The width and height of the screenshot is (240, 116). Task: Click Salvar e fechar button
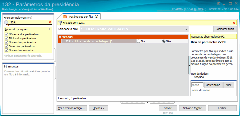pyautogui.click(x=192, y=108)
